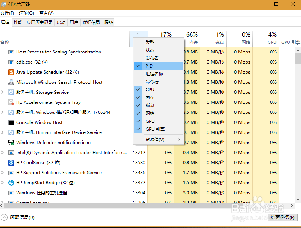The image size is (301, 228).
Task: Click the Task Manager title bar icon
Action: (x=4, y=4)
